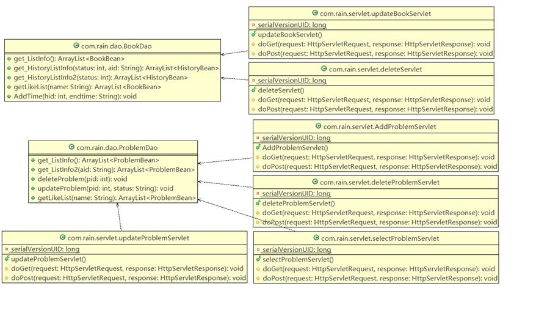
Task: Click serialVersionUID: long in deleteServlet
Action: 292,81
